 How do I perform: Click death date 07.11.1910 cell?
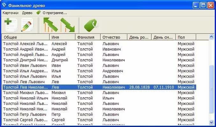[164, 87]
